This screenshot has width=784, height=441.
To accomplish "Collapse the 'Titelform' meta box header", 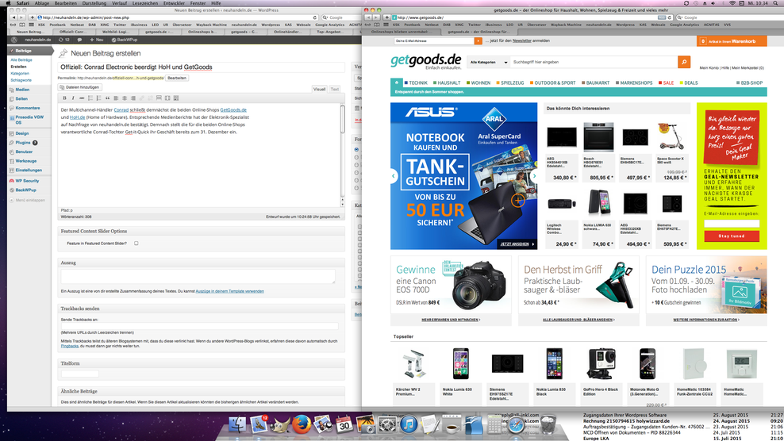I will point(201,363).
